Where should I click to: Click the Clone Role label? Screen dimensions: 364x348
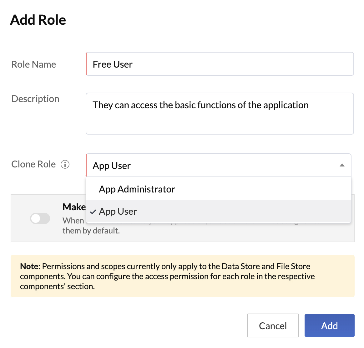tap(33, 164)
